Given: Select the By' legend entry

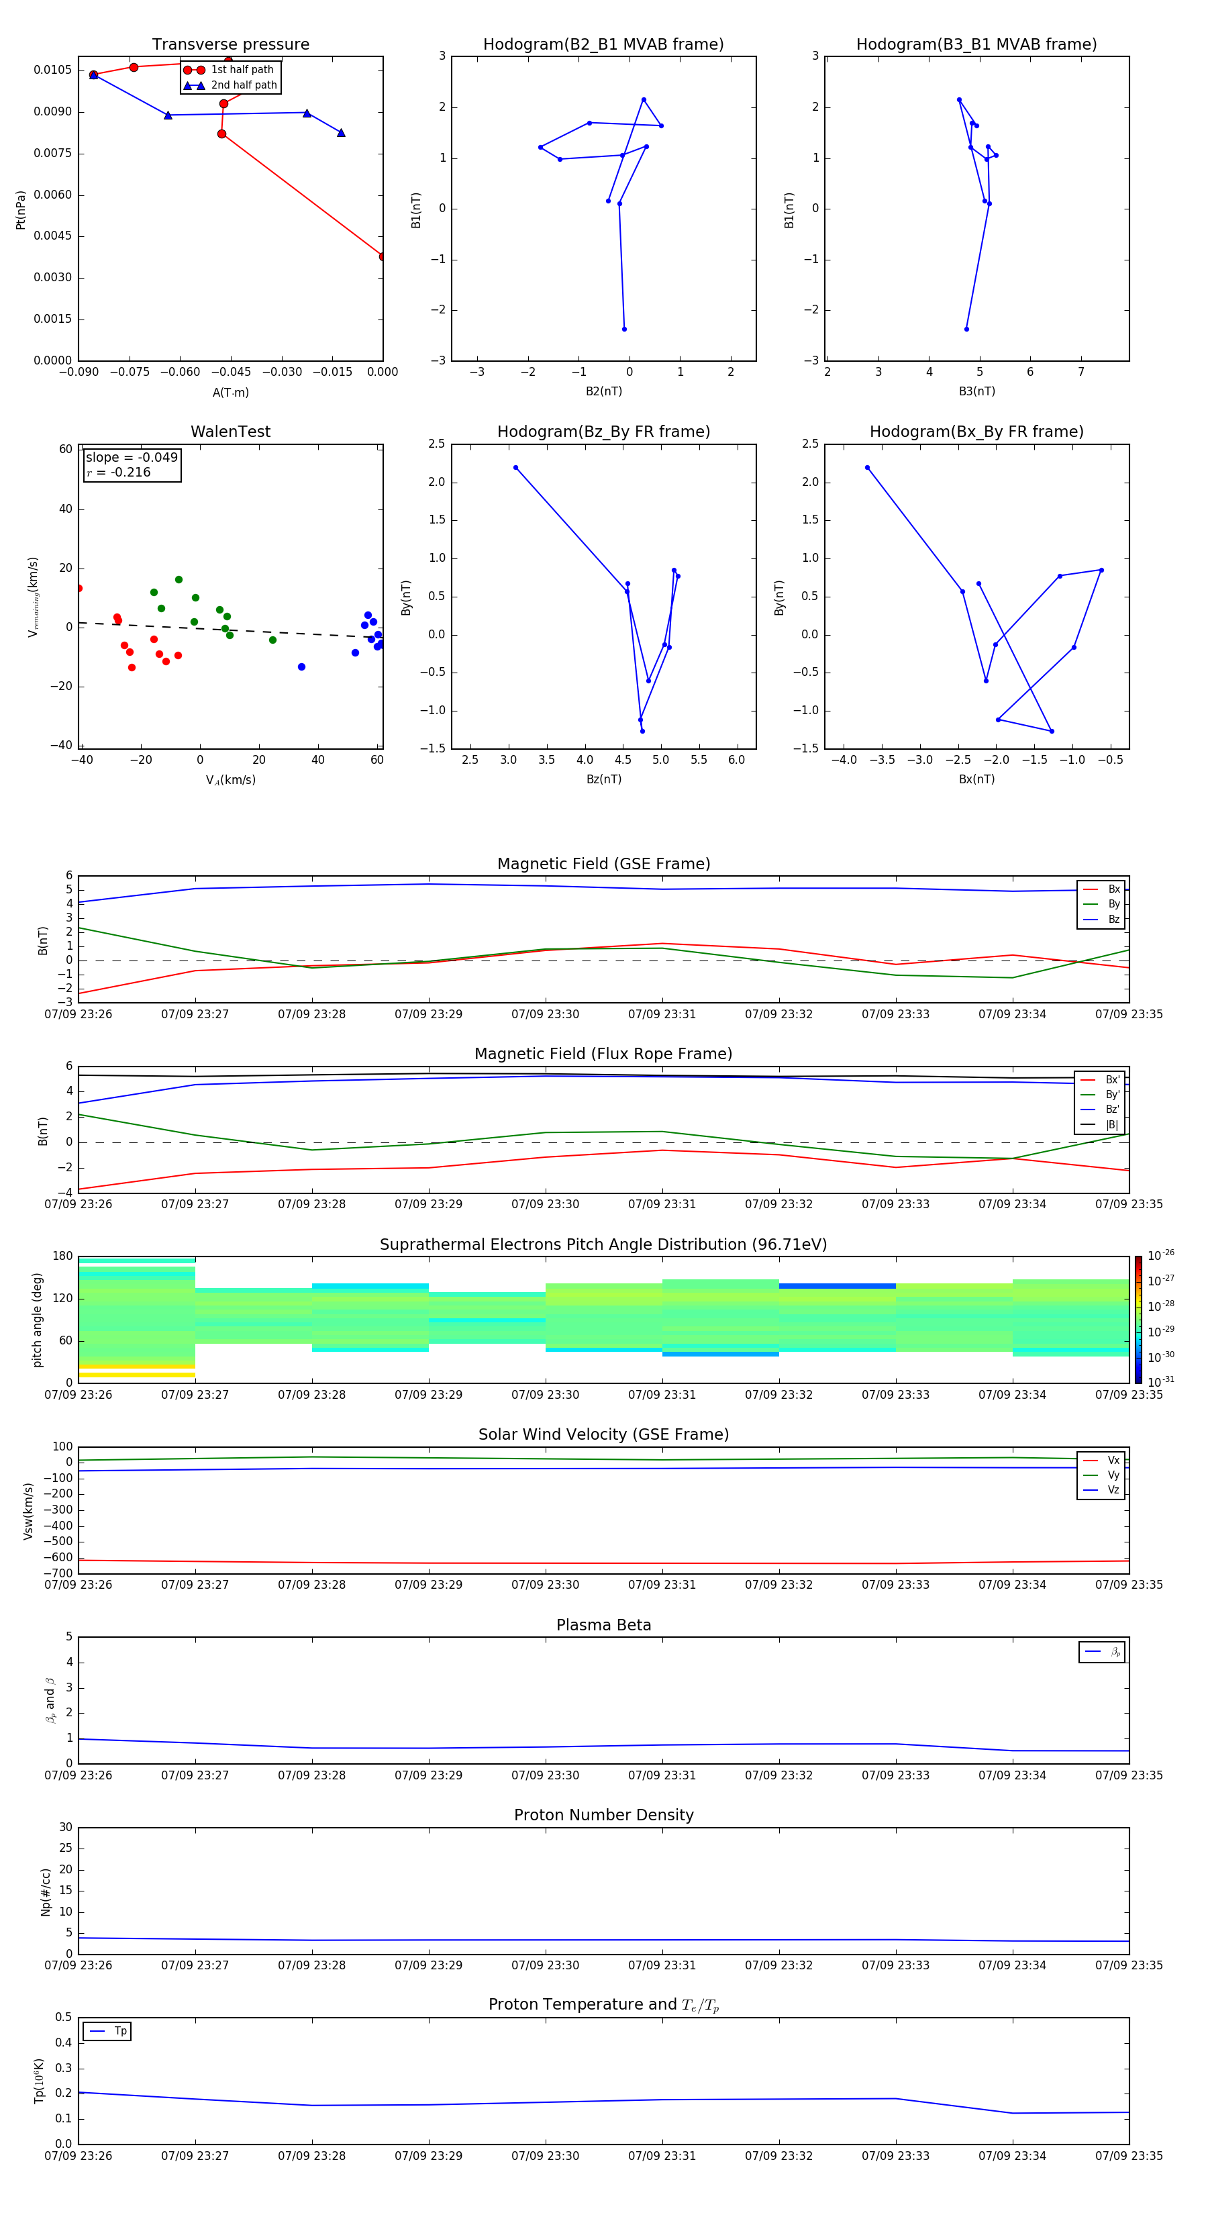Looking at the screenshot, I should click(x=1101, y=1095).
